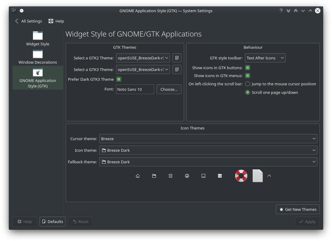Open Help from the top toolbar

pyautogui.click(x=56, y=21)
